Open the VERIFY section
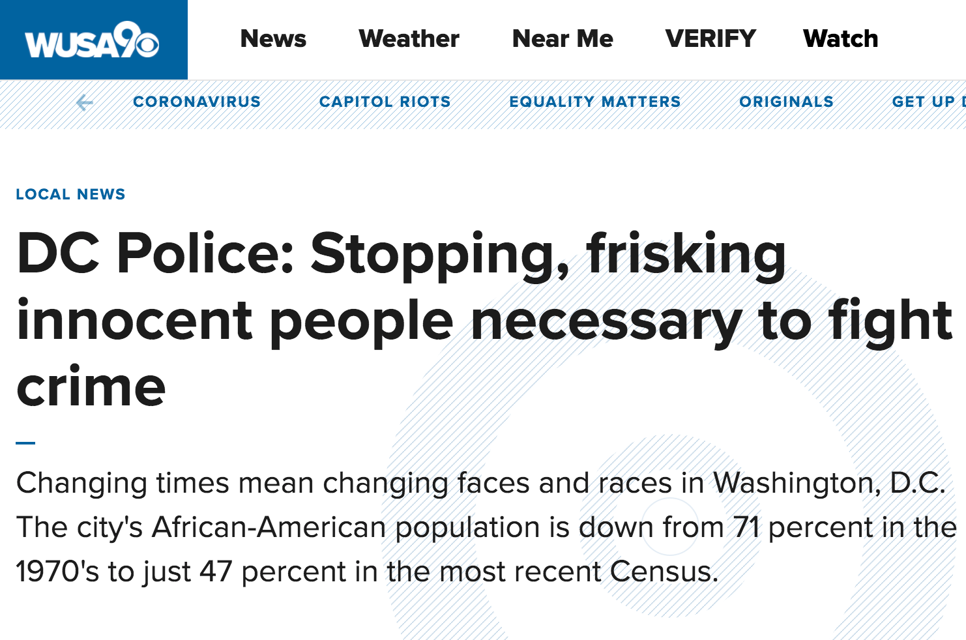966x640 pixels. click(710, 39)
